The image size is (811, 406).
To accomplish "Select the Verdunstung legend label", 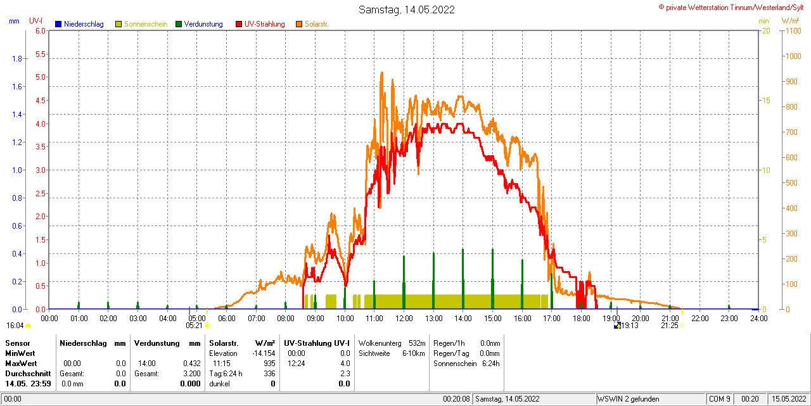I will click(203, 24).
